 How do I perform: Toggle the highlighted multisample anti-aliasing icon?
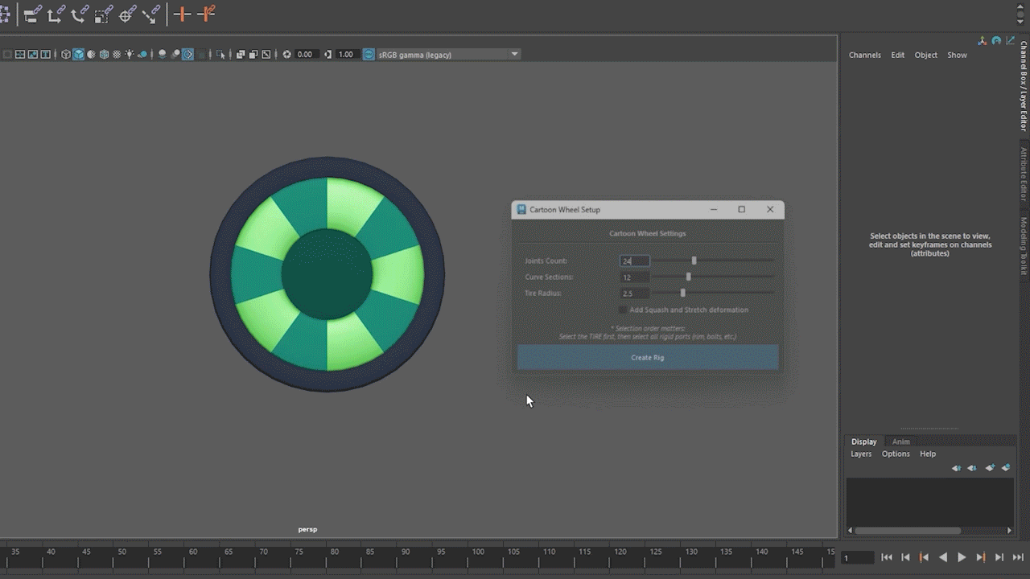187,55
